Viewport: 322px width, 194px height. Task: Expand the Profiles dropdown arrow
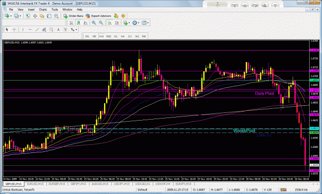pos(20,16)
